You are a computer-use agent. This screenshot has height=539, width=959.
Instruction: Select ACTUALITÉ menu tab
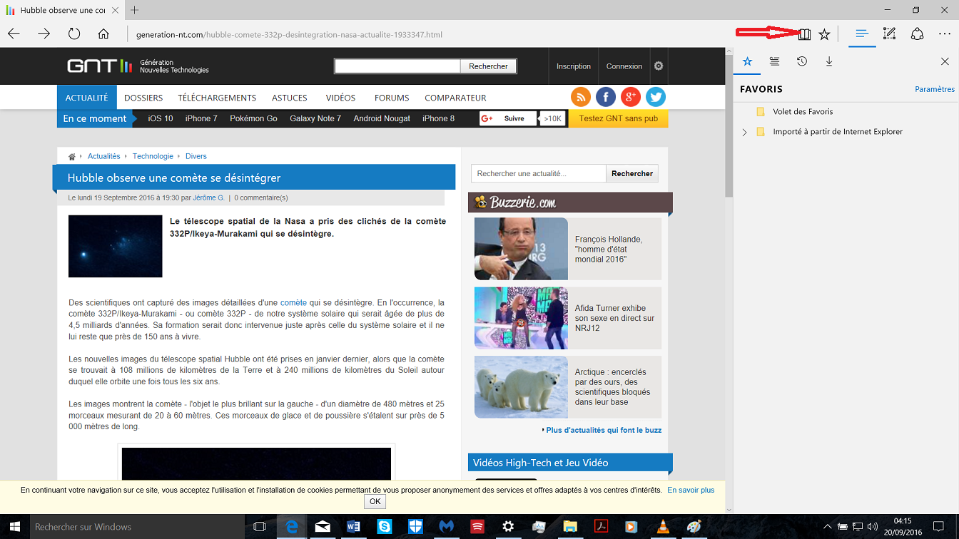86,98
